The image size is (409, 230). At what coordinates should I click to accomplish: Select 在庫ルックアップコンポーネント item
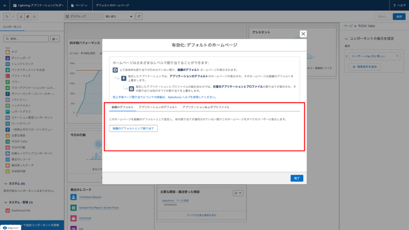29,153
